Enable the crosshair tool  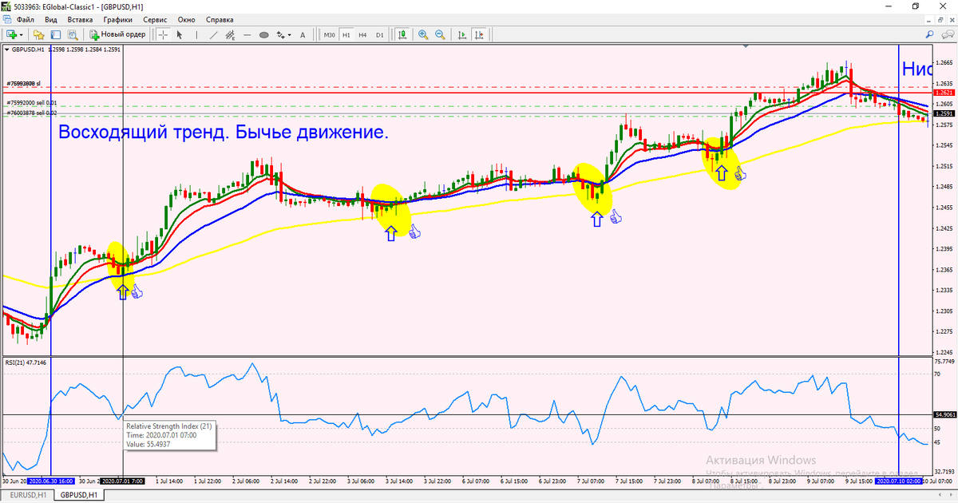tap(163, 34)
